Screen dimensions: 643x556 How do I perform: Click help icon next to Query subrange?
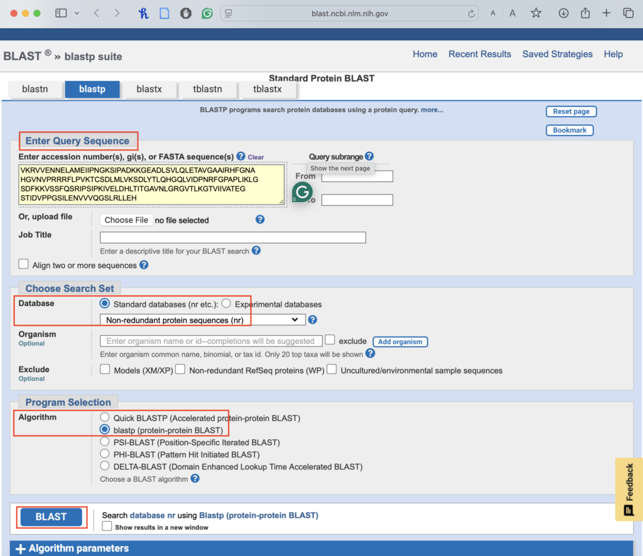pos(369,156)
